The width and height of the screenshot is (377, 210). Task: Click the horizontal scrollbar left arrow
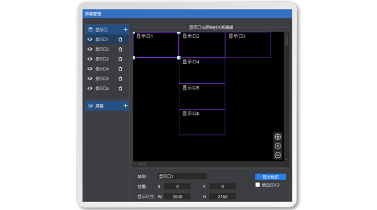click(x=135, y=164)
